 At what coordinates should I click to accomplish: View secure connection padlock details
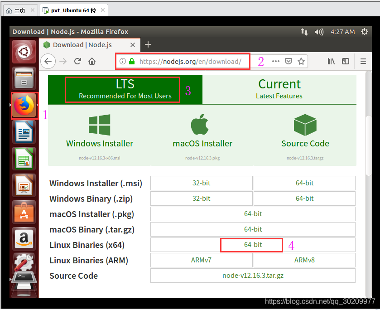click(x=132, y=61)
